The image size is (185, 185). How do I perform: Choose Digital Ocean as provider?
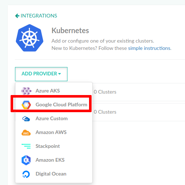(x=54, y=174)
